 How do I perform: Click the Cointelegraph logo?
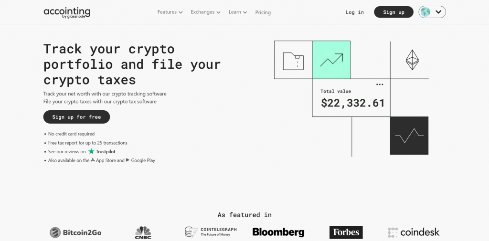211,232
